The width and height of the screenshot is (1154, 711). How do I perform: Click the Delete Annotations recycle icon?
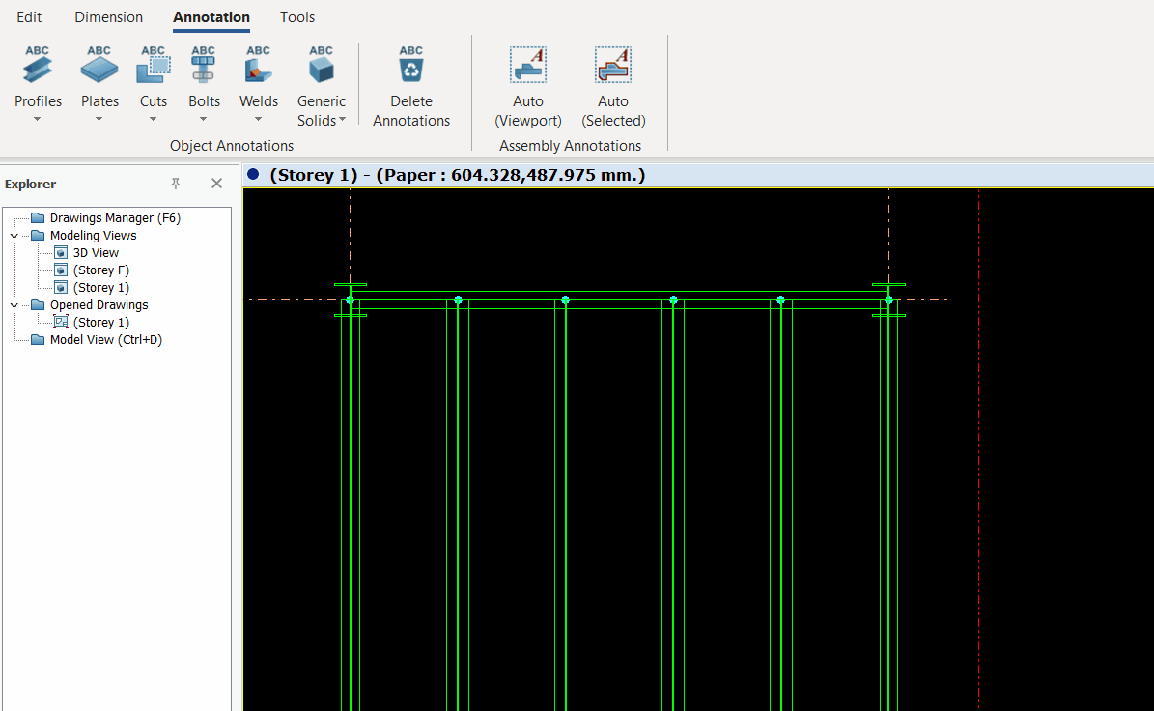point(411,67)
